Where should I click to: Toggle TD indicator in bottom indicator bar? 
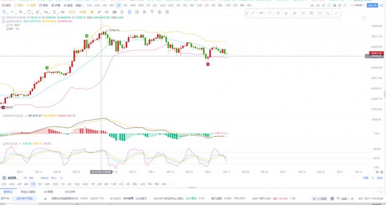25,178
